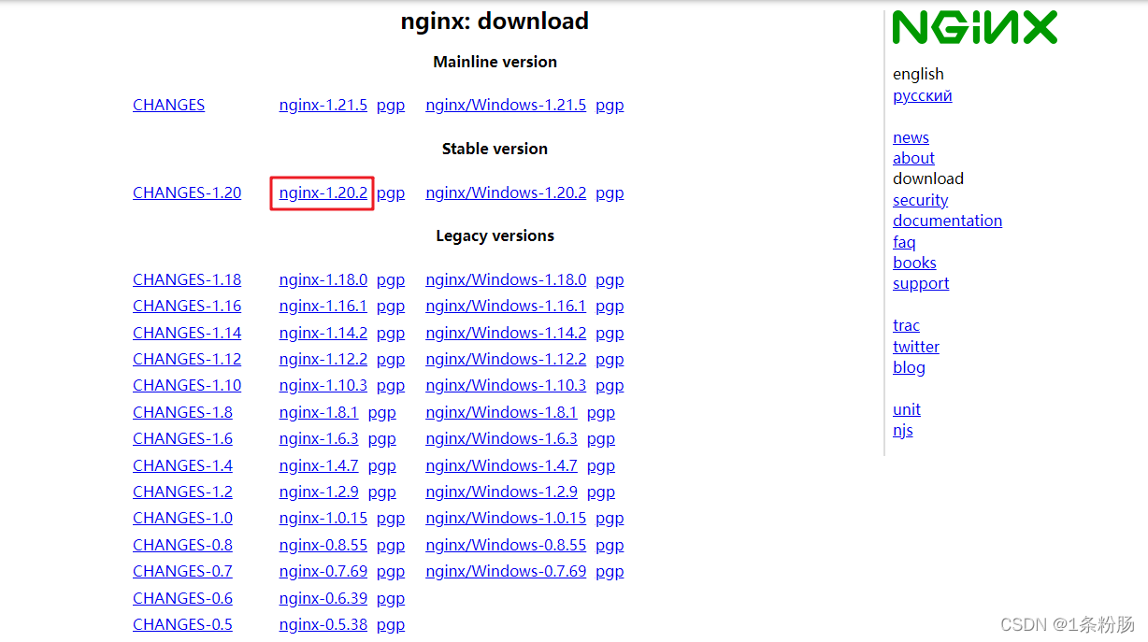The height and width of the screenshot is (642, 1148).
Task: Download nginx-0.6.39 source
Action: coord(323,599)
